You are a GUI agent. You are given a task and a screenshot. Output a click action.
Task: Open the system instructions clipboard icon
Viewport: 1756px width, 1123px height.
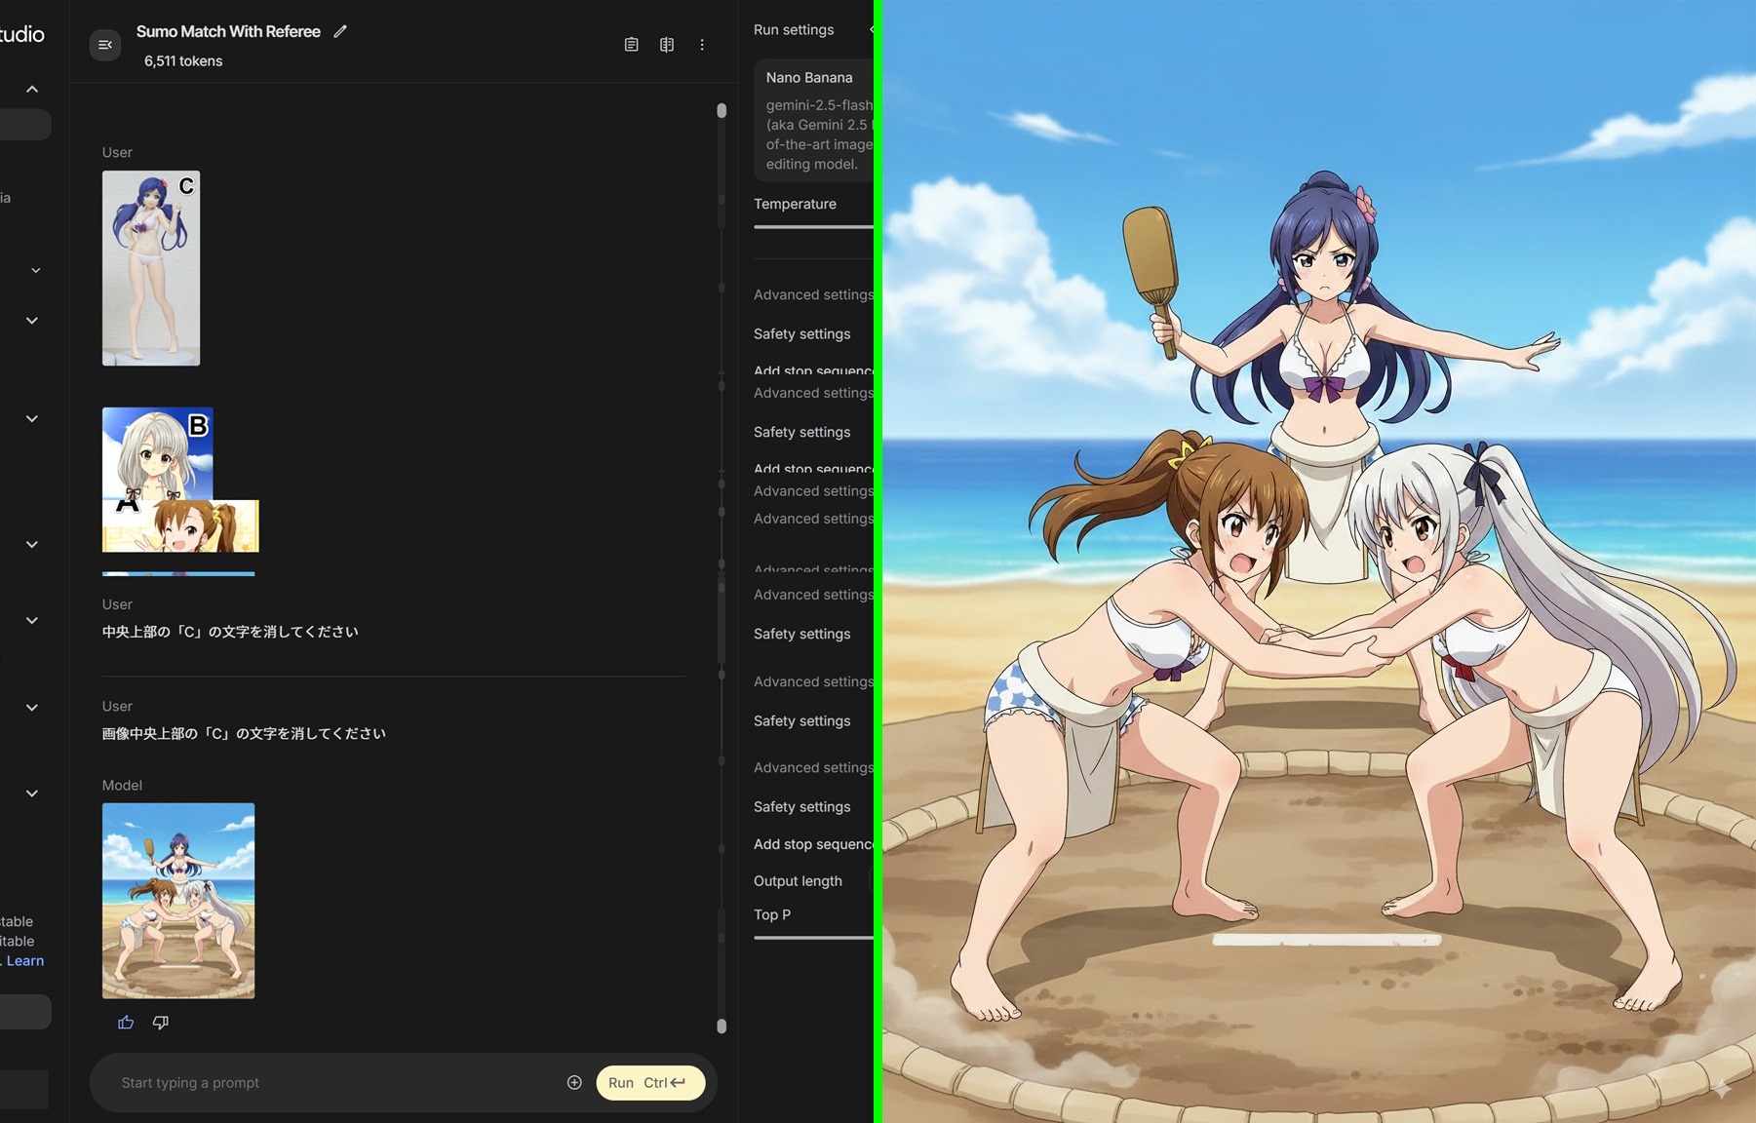[x=632, y=45]
